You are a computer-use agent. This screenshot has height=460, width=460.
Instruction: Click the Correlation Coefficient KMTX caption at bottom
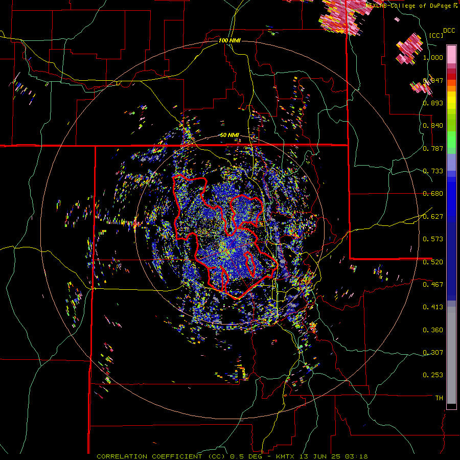(x=232, y=456)
